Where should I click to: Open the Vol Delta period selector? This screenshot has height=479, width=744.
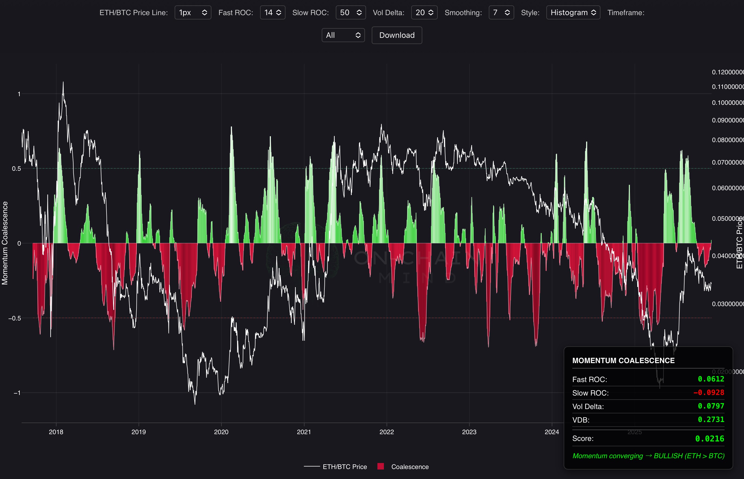click(x=424, y=12)
